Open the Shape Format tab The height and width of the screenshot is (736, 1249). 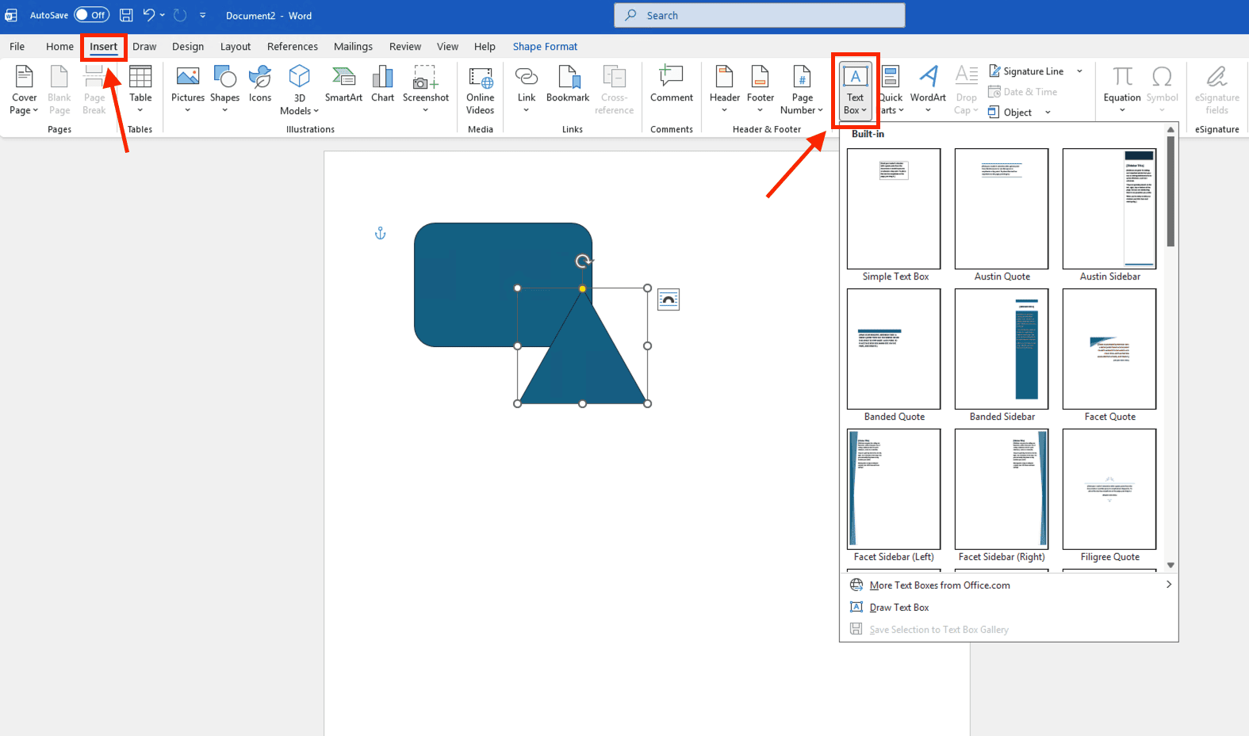[x=545, y=47]
